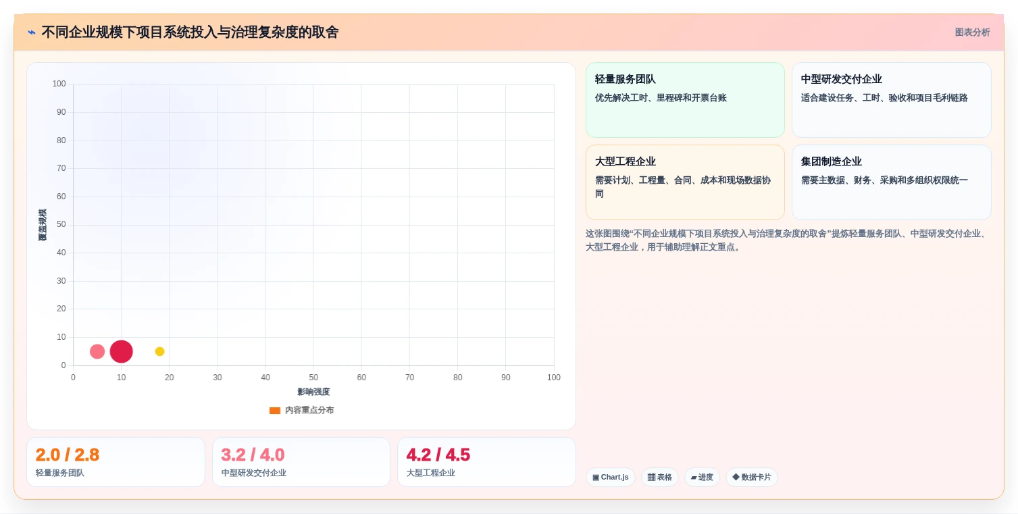Click the 3.2 / 4.0 metric value

click(253, 455)
